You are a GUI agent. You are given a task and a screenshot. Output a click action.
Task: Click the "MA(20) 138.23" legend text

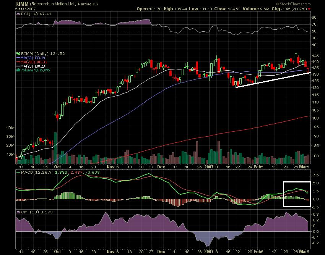tap(33, 66)
